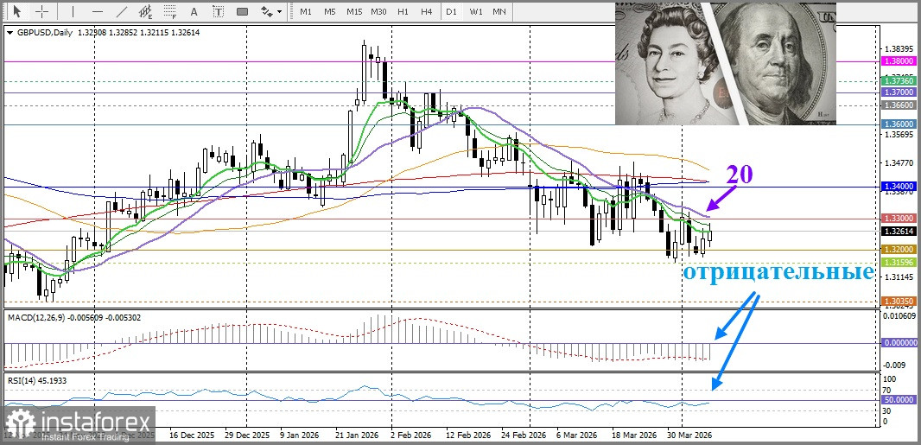This screenshot has width=921, height=445.
Task: Select the rectangle shape tool
Action: click(x=242, y=11)
